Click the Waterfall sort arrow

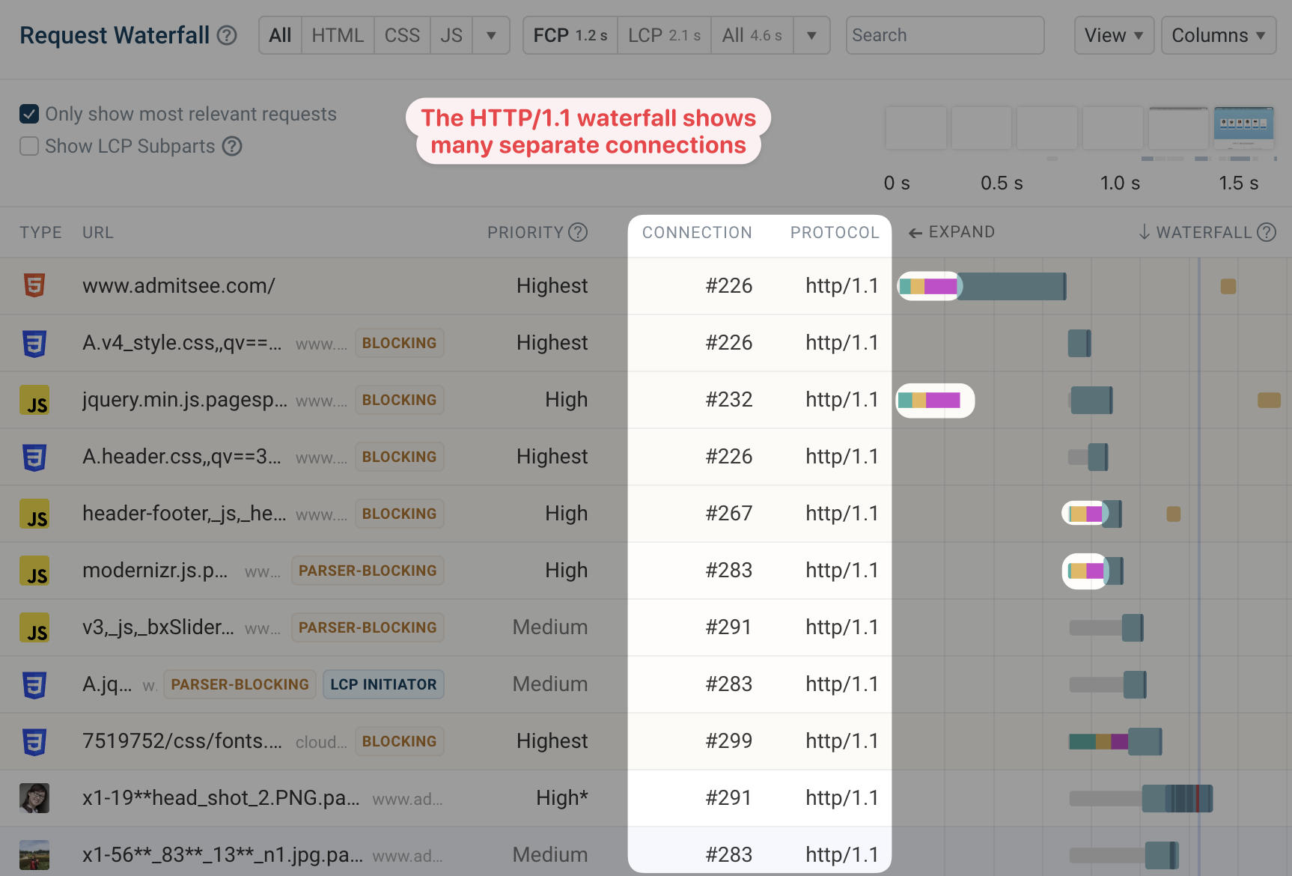(x=1145, y=232)
